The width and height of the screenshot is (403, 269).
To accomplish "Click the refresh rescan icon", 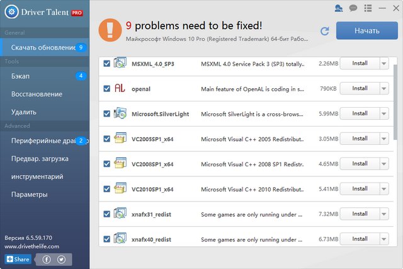I will point(325,31).
